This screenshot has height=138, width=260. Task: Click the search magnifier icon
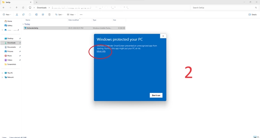pyautogui.click(x=256, y=8)
